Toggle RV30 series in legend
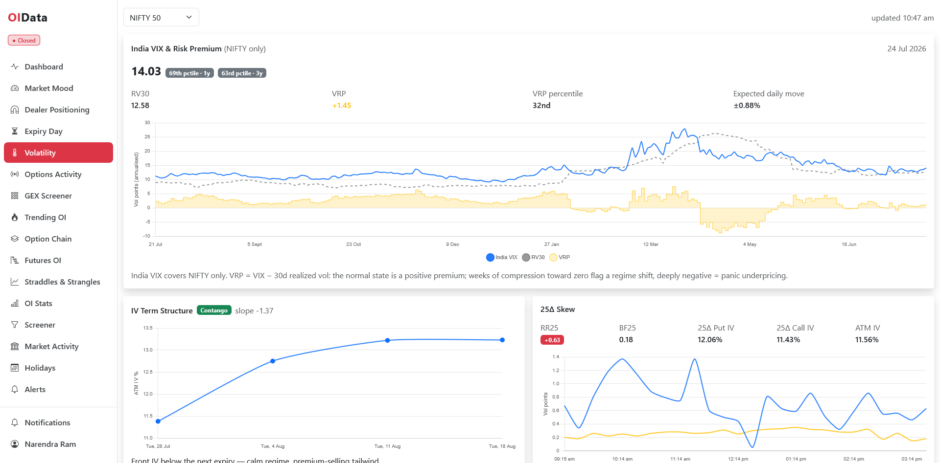Screen dimensions: 940x463 click(534, 257)
